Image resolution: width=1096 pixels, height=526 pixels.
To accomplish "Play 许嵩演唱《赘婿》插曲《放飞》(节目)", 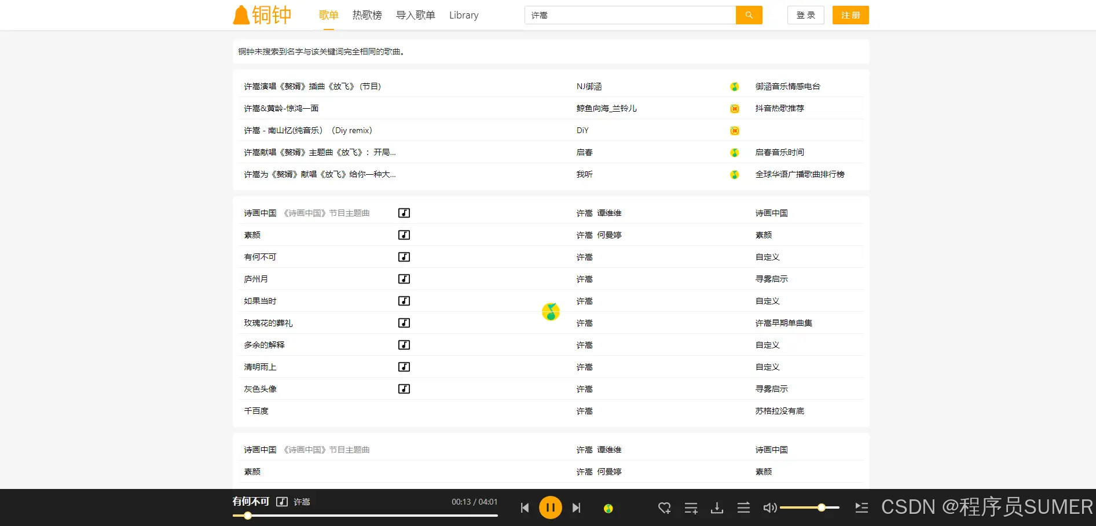I will (x=312, y=86).
